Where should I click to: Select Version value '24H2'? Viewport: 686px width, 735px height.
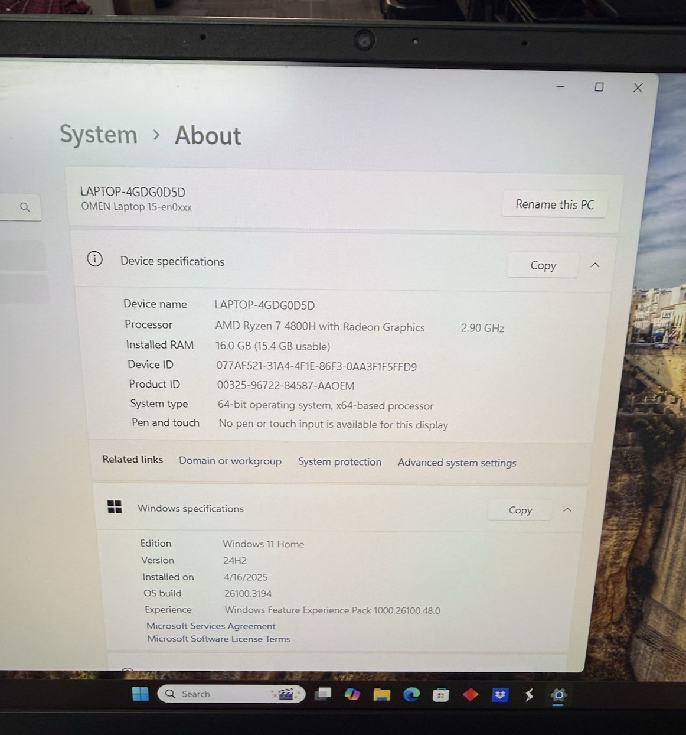tap(235, 560)
